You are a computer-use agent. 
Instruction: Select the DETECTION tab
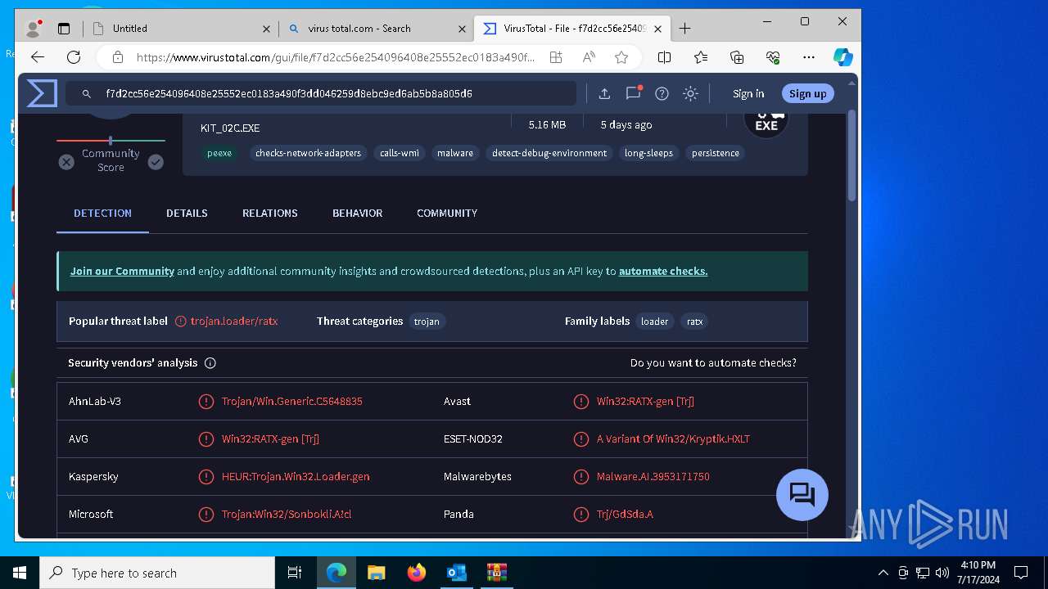[102, 213]
